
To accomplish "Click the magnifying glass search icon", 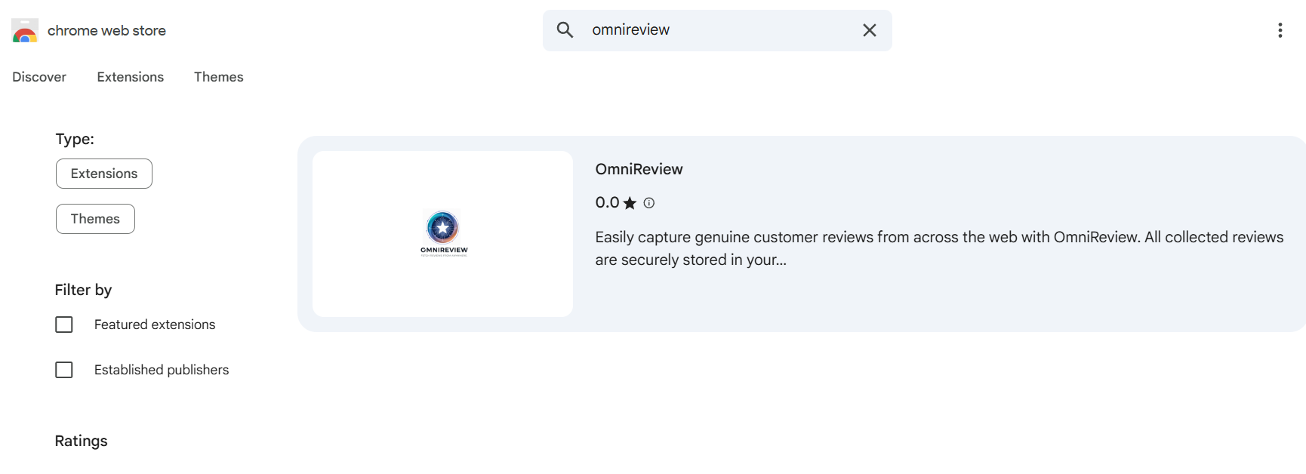I will 565,30.
